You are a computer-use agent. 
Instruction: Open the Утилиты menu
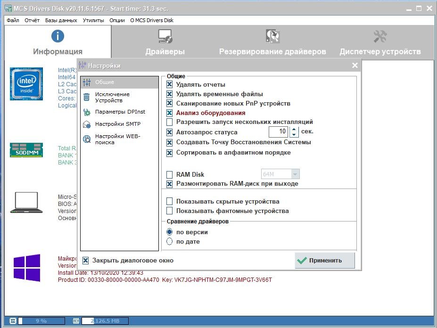(93, 20)
